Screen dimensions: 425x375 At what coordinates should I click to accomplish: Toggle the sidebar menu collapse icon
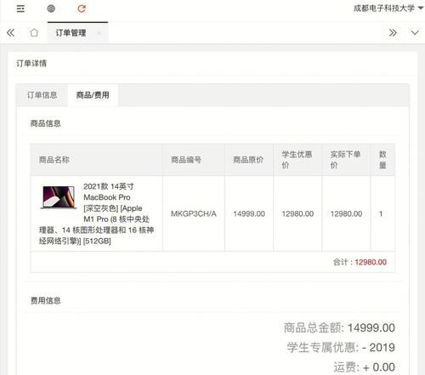[20, 9]
